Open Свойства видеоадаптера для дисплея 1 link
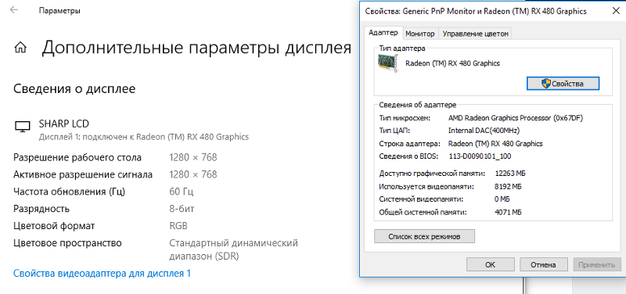This screenshot has height=294, width=626. pos(103,274)
